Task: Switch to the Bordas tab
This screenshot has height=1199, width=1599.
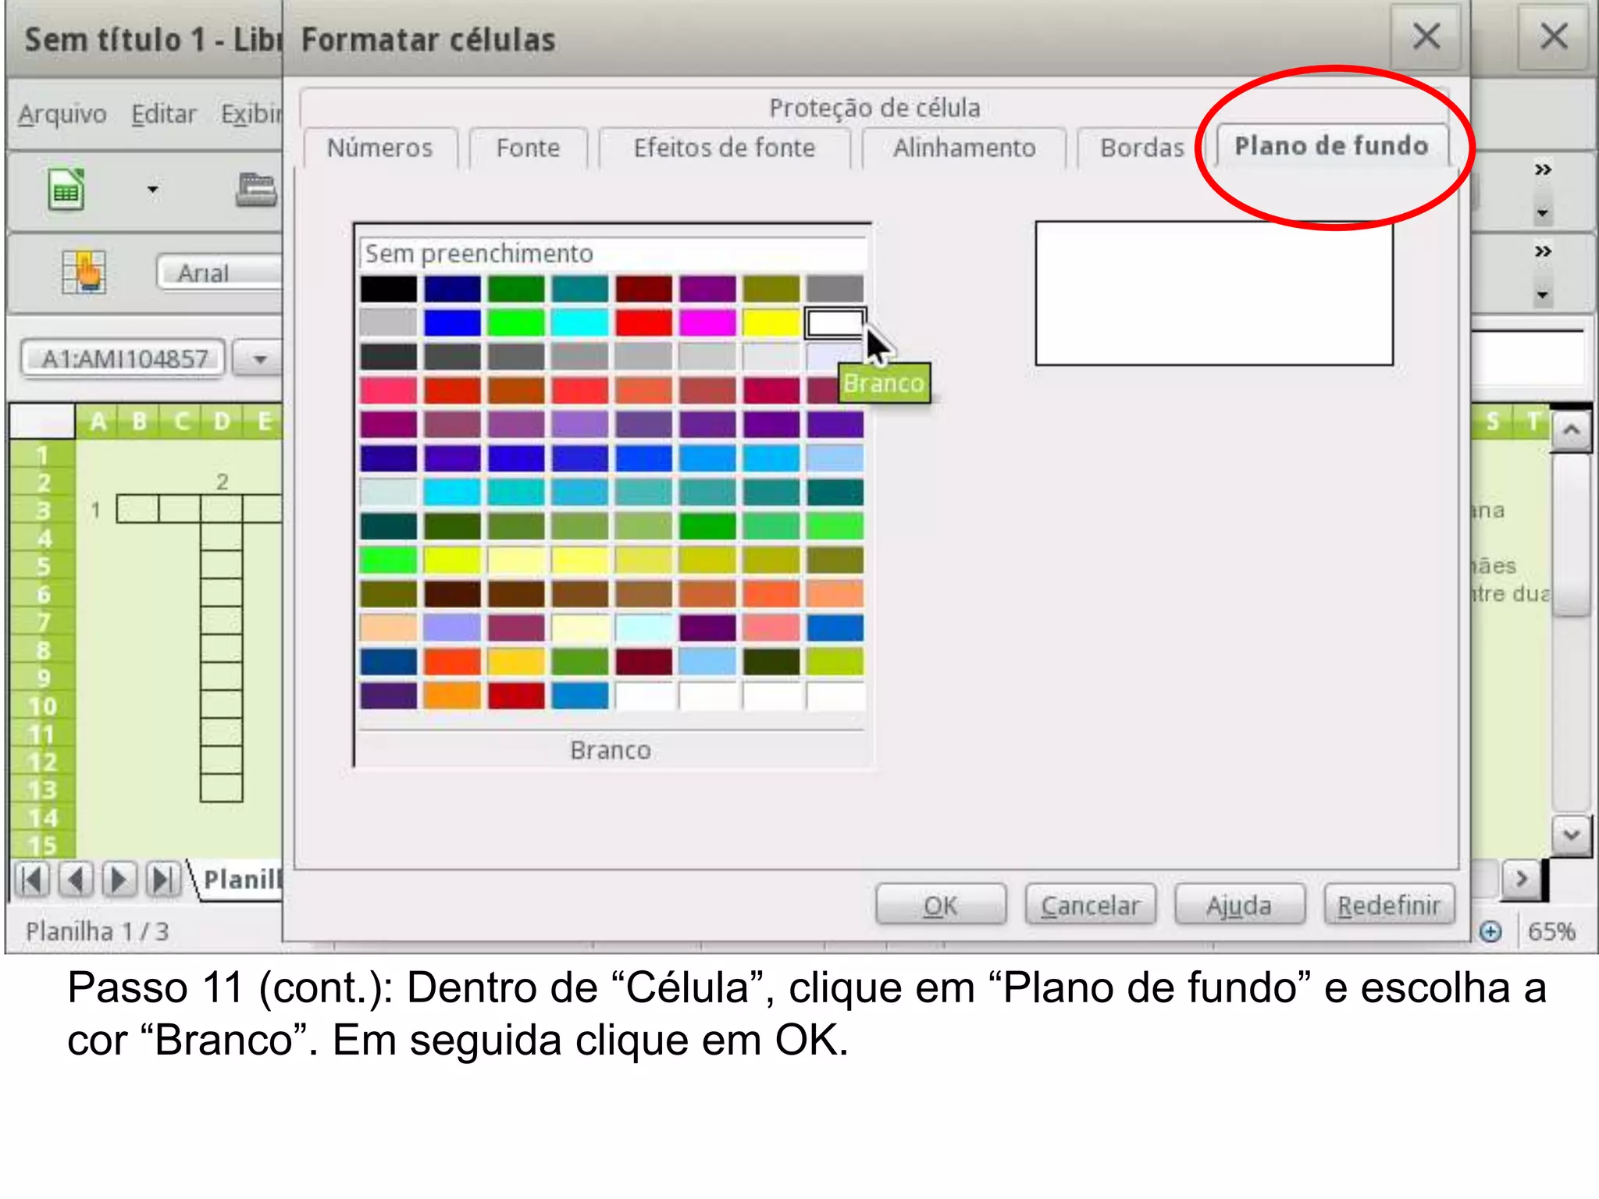Action: tap(1141, 148)
